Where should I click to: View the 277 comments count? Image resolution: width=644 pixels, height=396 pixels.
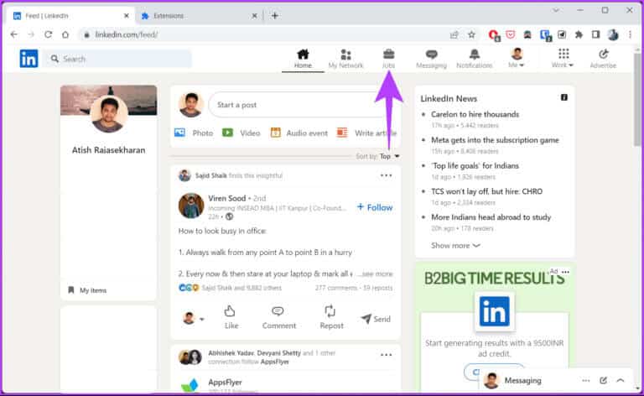point(336,288)
